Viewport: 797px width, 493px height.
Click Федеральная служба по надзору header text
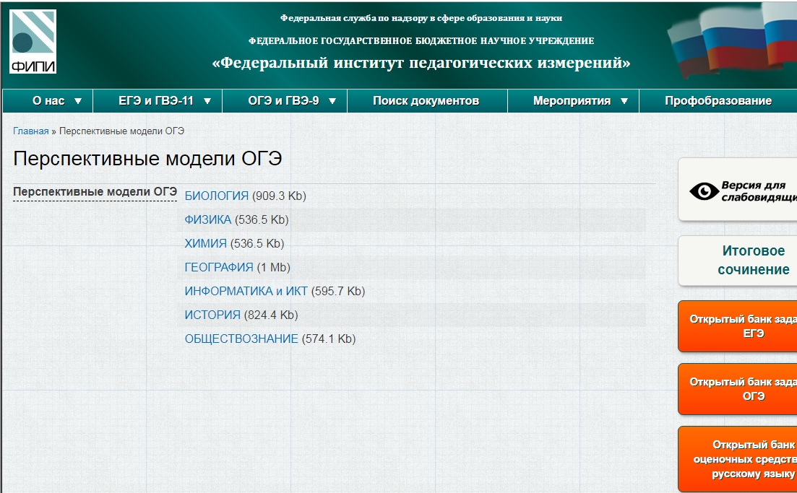point(421,18)
